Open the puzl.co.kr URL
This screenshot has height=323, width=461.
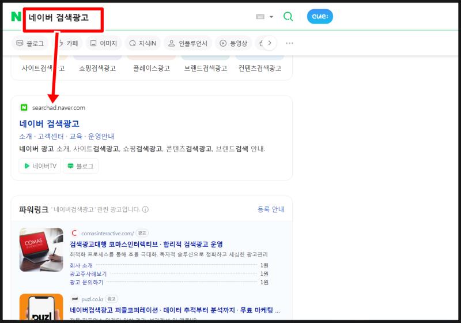pos(92,299)
